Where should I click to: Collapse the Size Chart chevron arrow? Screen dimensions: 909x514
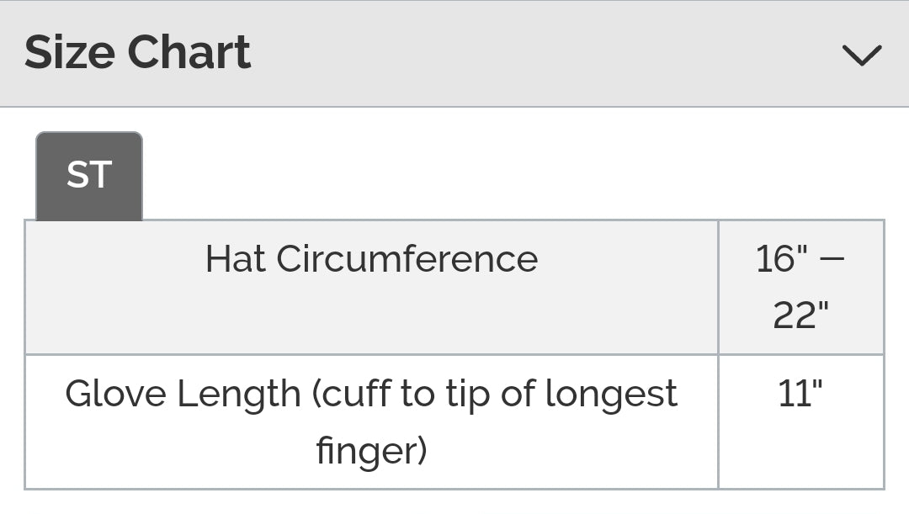(x=862, y=55)
